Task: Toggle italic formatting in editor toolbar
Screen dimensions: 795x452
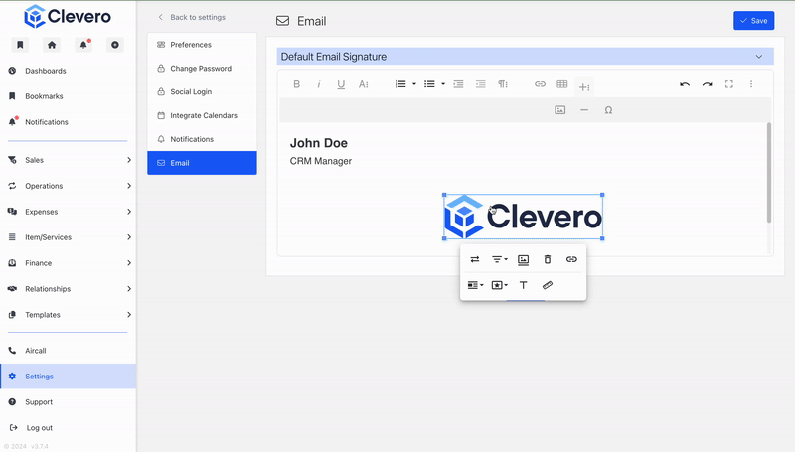Action: pyautogui.click(x=319, y=84)
